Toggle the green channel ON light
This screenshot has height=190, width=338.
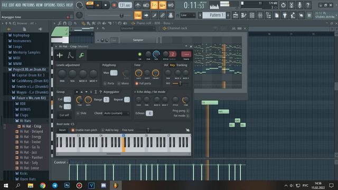(x=139, y=54)
